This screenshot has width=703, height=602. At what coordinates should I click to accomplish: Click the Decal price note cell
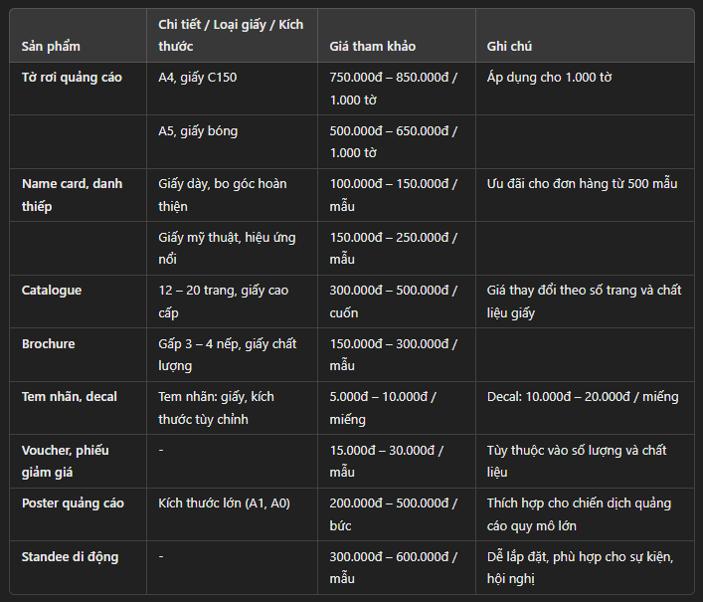point(583,396)
